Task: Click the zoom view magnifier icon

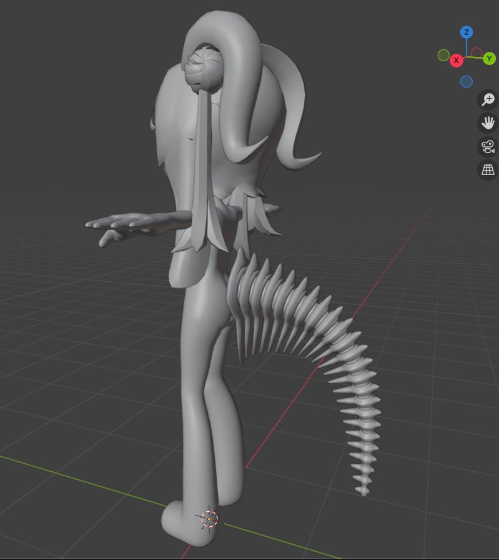Action: [x=488, y=99]
